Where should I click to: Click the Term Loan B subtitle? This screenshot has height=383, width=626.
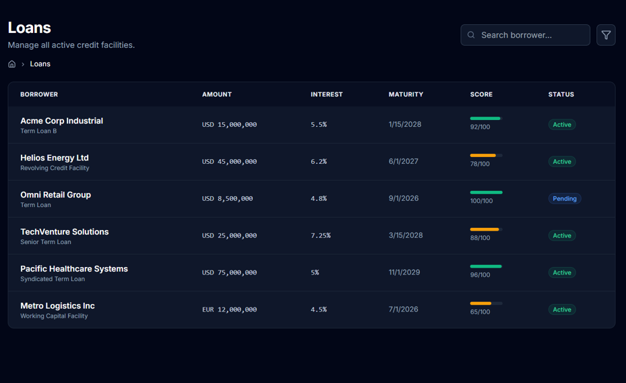(38, 131)
